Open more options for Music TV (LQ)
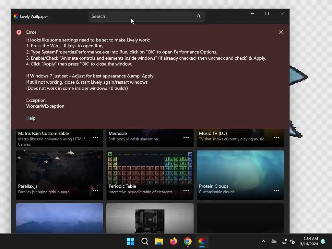Screen dimensions: 332x249 pos(277,137)
